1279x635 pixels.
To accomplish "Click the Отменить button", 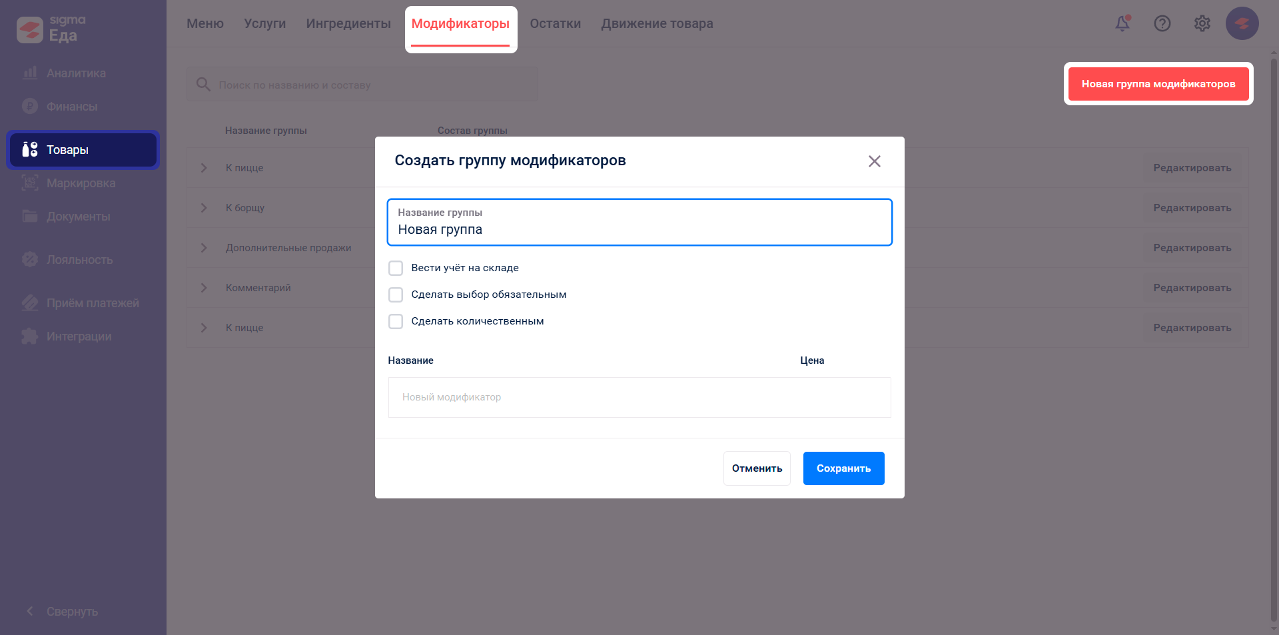I will [x=757, y=468].
